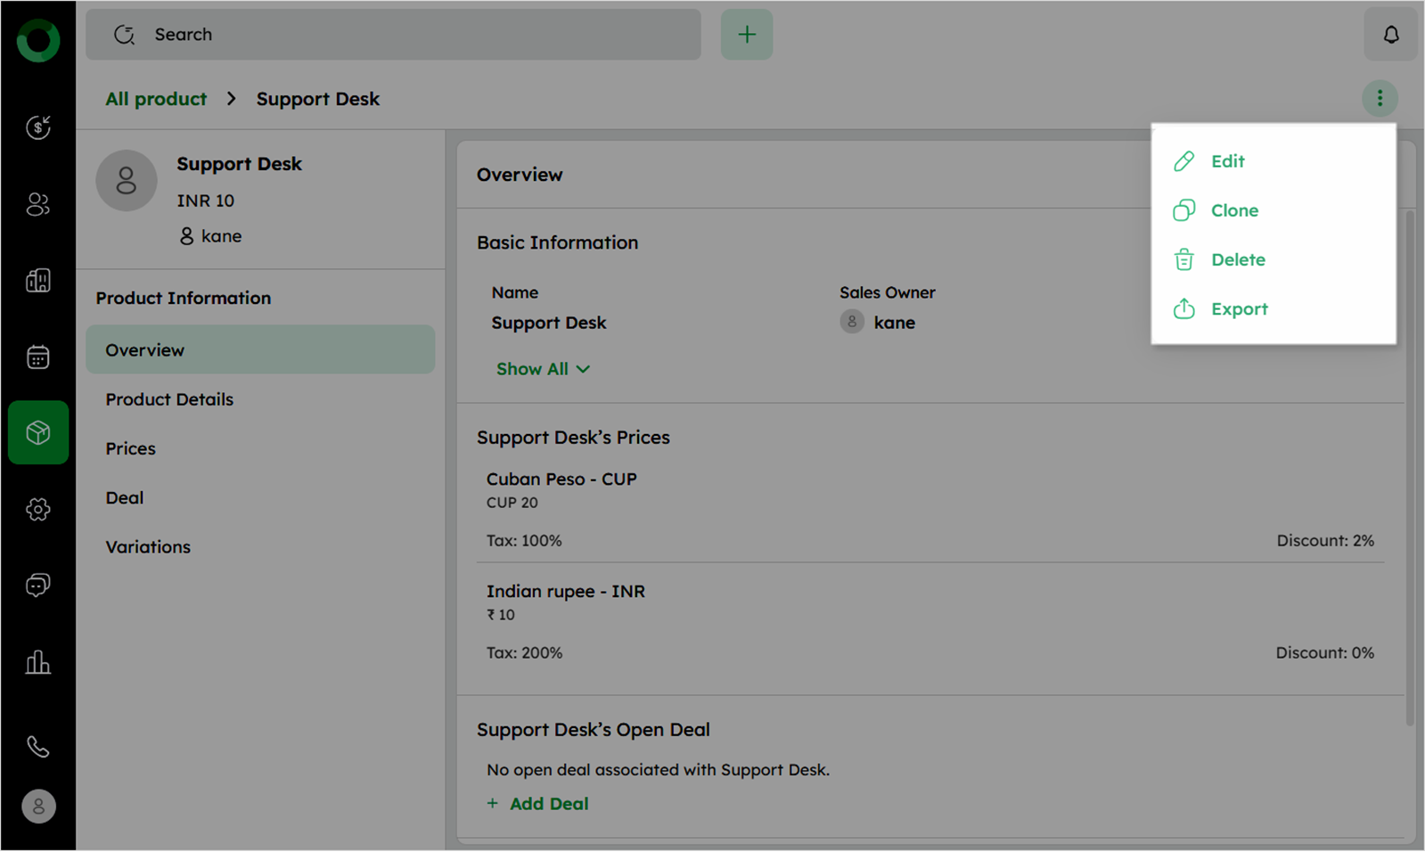
Task: Expand Show All basic information
Action: coord(542,369)
